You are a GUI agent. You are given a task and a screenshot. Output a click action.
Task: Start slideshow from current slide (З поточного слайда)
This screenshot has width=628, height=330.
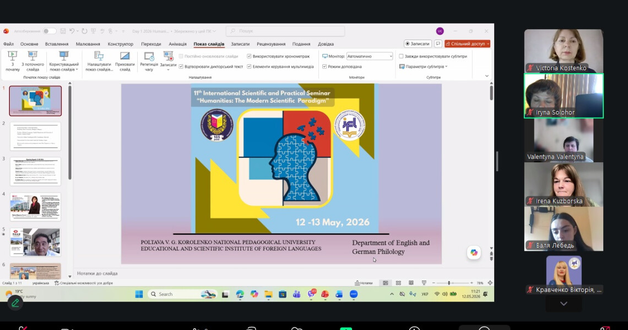33,61
